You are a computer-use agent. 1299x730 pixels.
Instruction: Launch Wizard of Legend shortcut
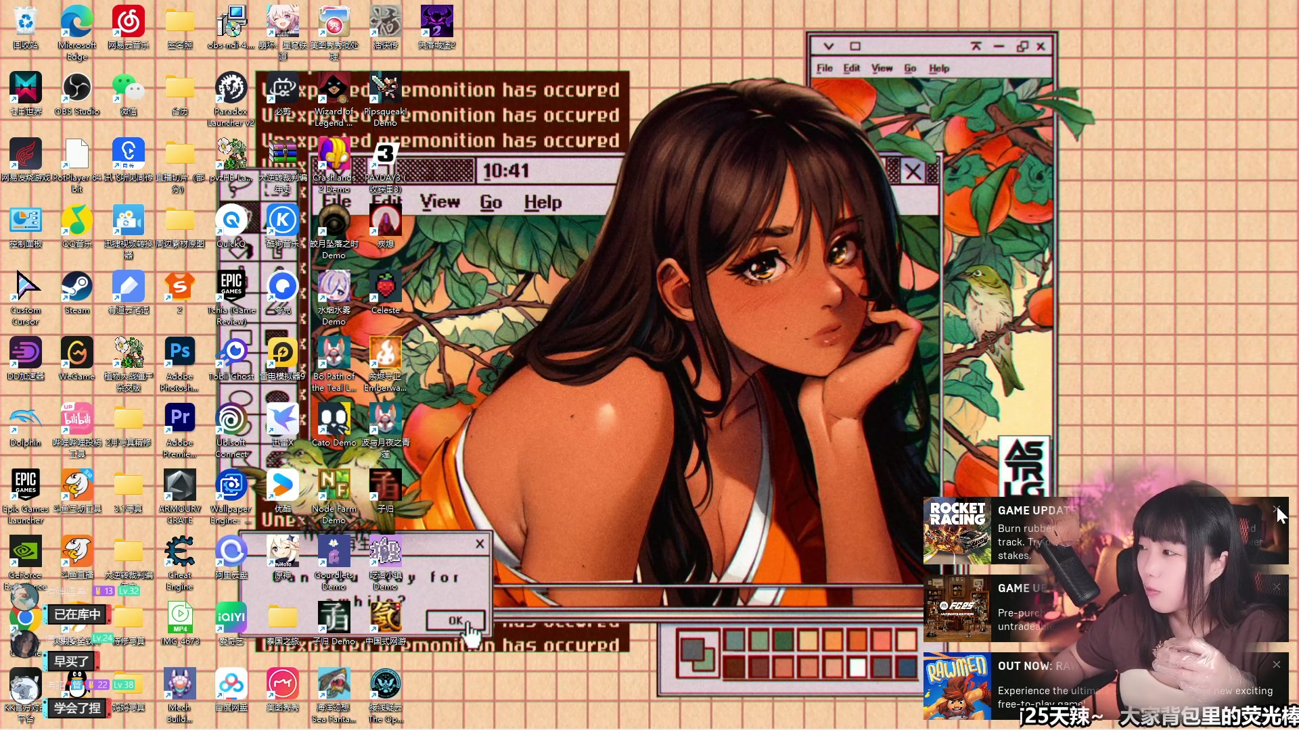334,99
